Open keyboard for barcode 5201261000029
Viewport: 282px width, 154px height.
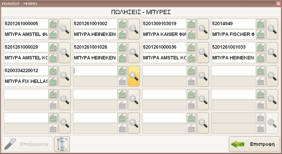pyautogui.click(x=53, y=47)
